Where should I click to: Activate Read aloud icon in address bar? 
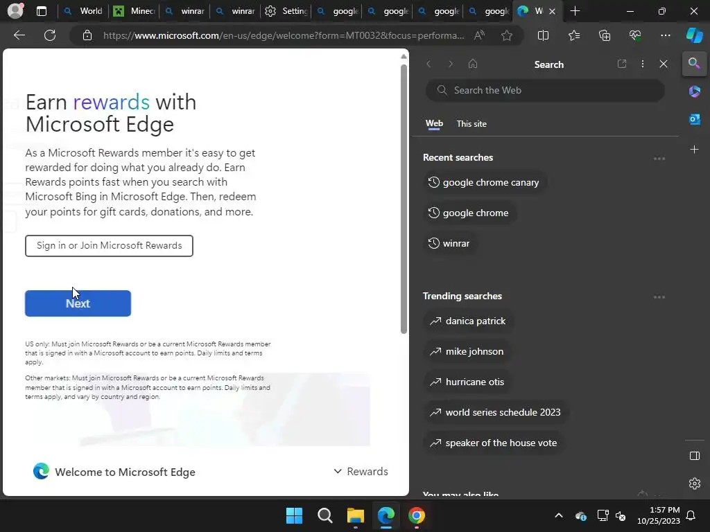pyautogui.click(x=479, y=35)
